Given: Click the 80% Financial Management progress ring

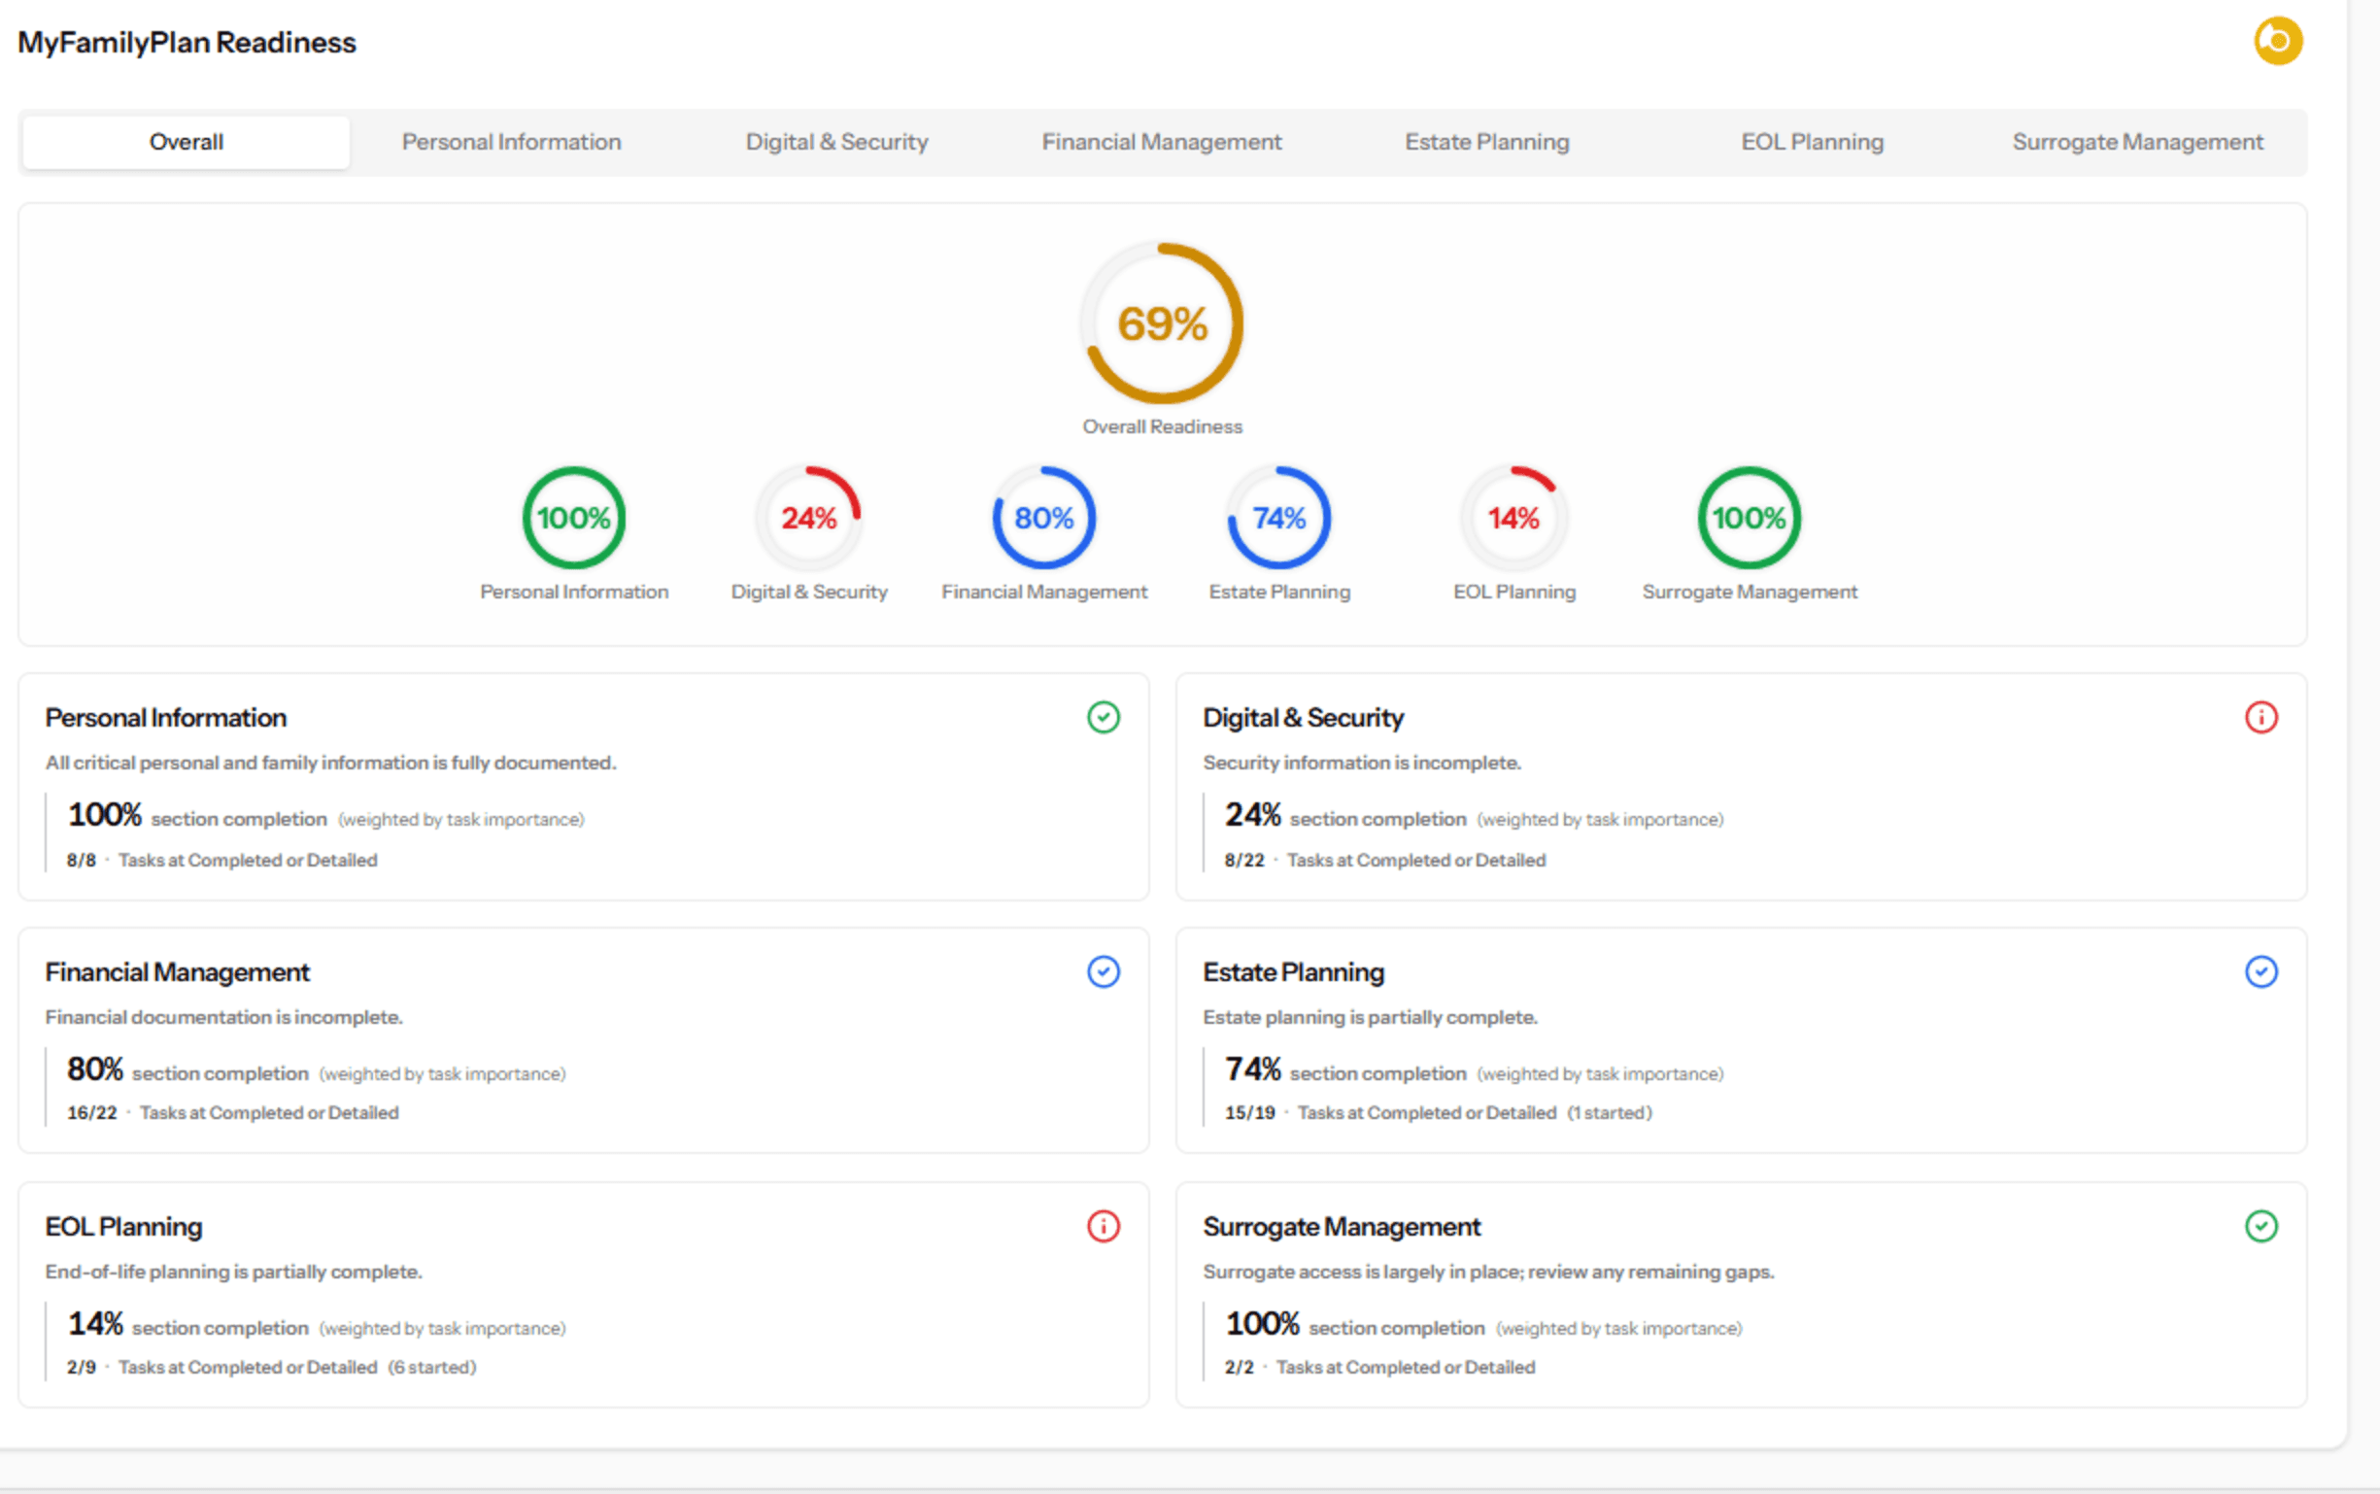Looking at the screenshot, I should click(1044, 518).
